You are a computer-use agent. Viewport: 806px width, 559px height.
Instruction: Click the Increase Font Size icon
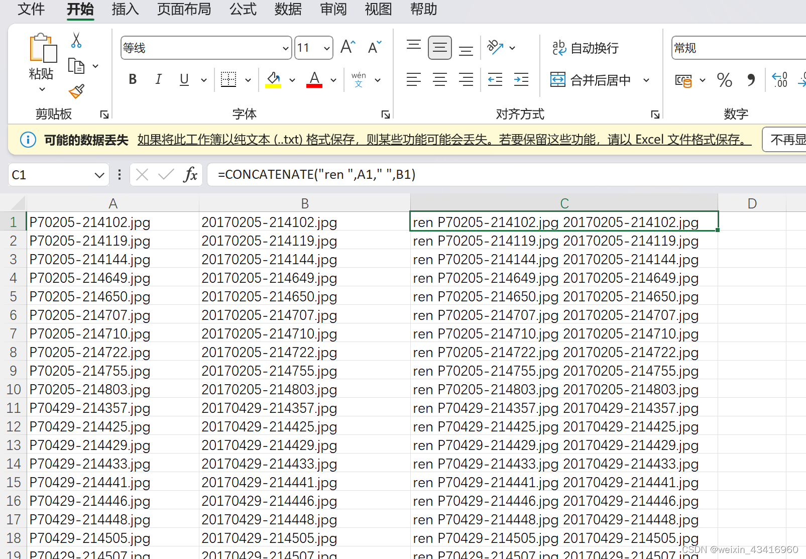pyautogui.click(x=348, y=47)
